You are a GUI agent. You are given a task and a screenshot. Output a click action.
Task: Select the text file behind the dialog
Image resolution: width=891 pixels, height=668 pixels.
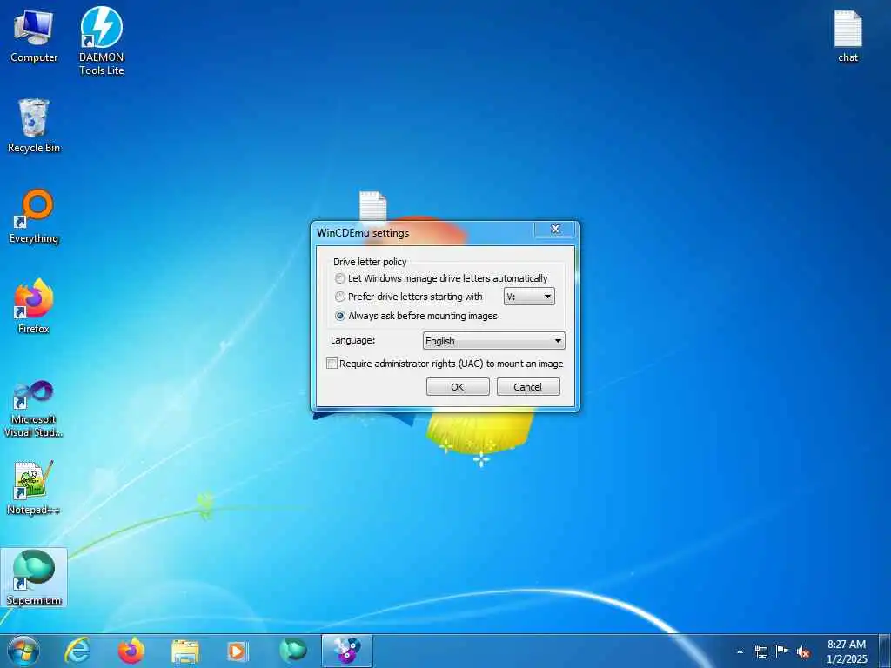click(x=372, y=205)
